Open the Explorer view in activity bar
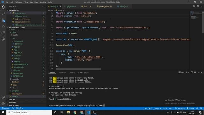This screenshot has width=204, height=115. 3,7
